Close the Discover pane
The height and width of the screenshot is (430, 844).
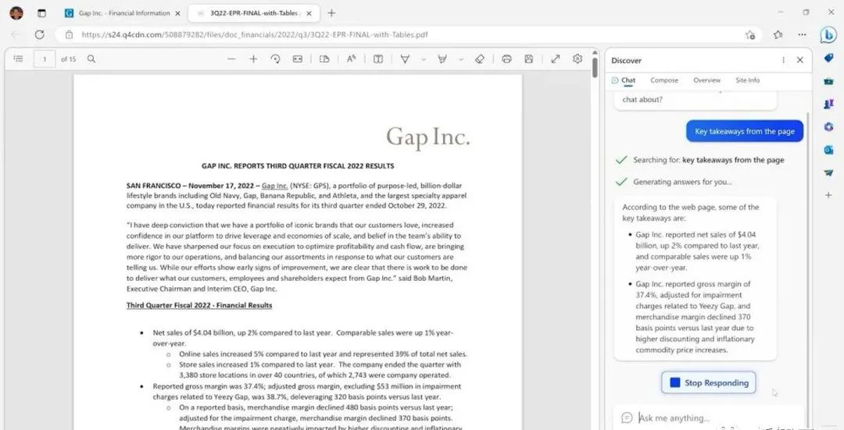pyautogui.click(x=800, y=60)
